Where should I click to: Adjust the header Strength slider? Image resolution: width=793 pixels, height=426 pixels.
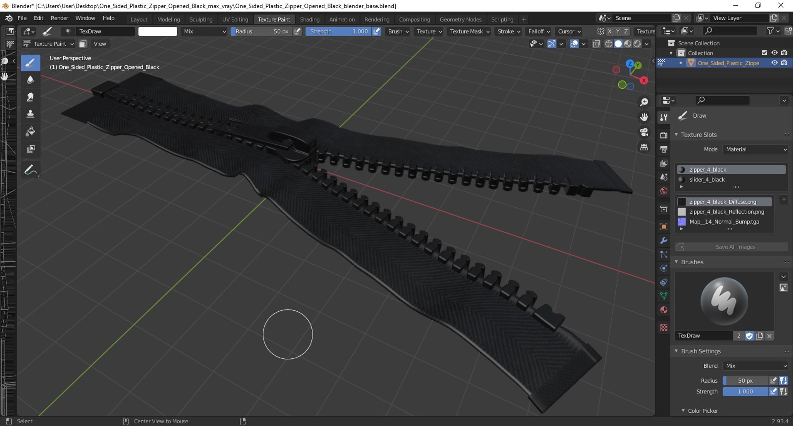point(338,31)
